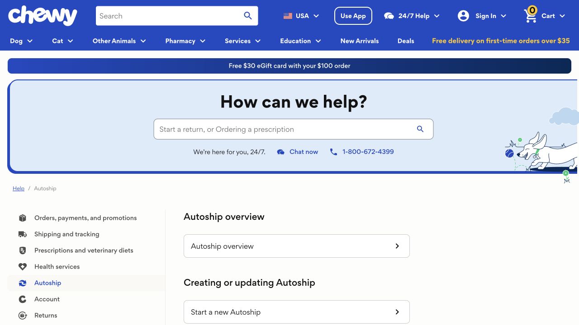Expand the Other Animals menu chevron
The image size is (579, 325).
pyautogui.click(x=143, y=41)
